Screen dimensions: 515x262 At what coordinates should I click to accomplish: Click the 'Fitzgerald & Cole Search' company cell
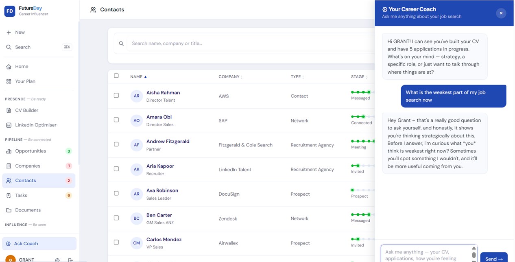pyautogui.click(x=245, y=145)
